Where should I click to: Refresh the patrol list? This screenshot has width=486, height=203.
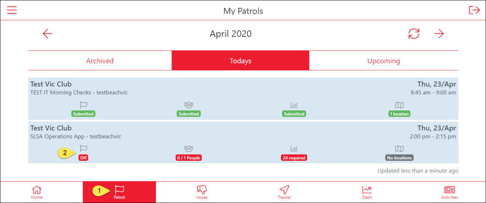[x=414, y=33]
